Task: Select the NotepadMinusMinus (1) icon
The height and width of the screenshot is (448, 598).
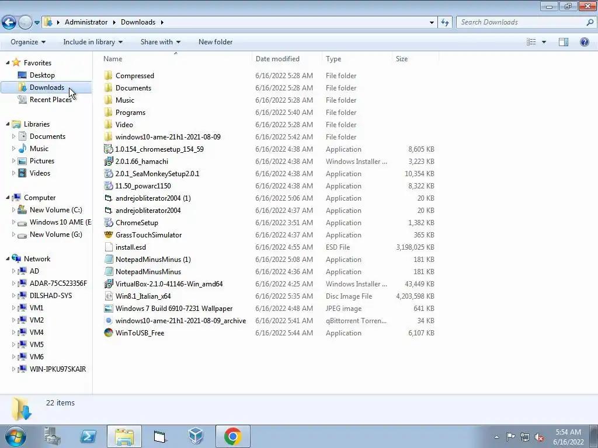Action: coord(109,260)
